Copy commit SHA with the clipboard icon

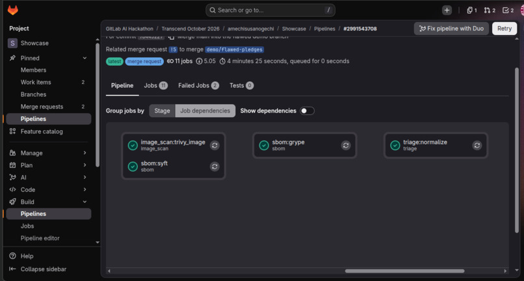(x=171, y=37)
